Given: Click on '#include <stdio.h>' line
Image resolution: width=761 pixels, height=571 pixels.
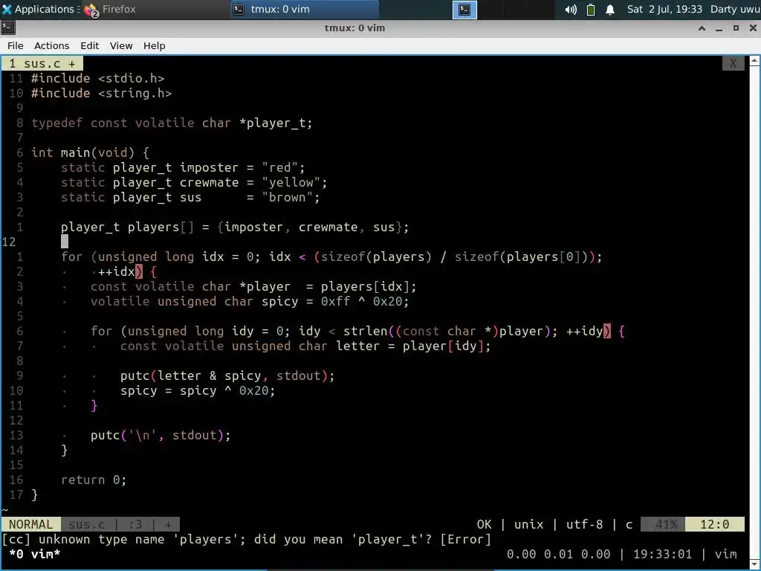Looking at the screenshot, I should [x=97, y=79].
